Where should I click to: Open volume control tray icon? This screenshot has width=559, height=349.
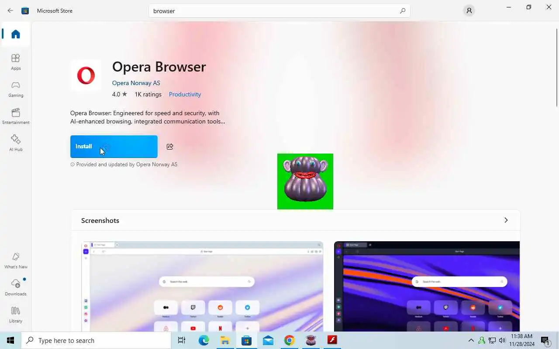[502, 340]
